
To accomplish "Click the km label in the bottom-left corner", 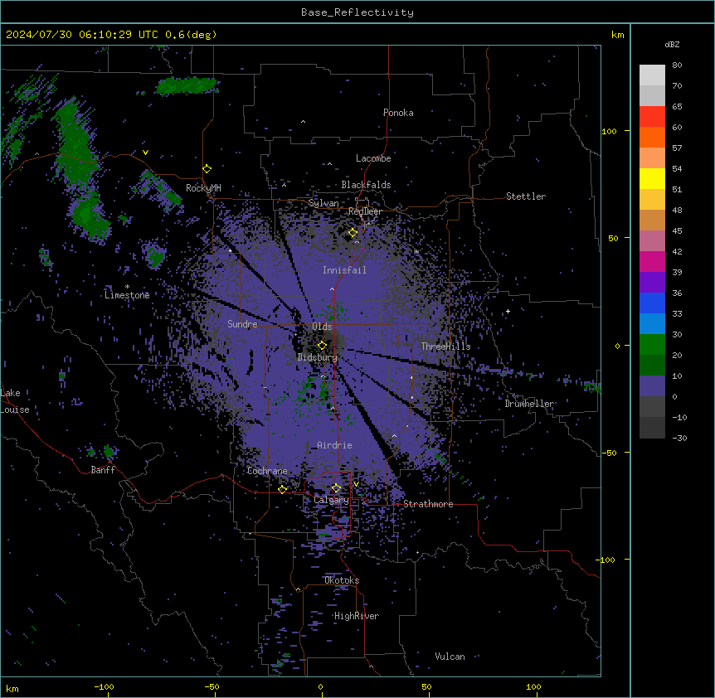I will point(12,689).
